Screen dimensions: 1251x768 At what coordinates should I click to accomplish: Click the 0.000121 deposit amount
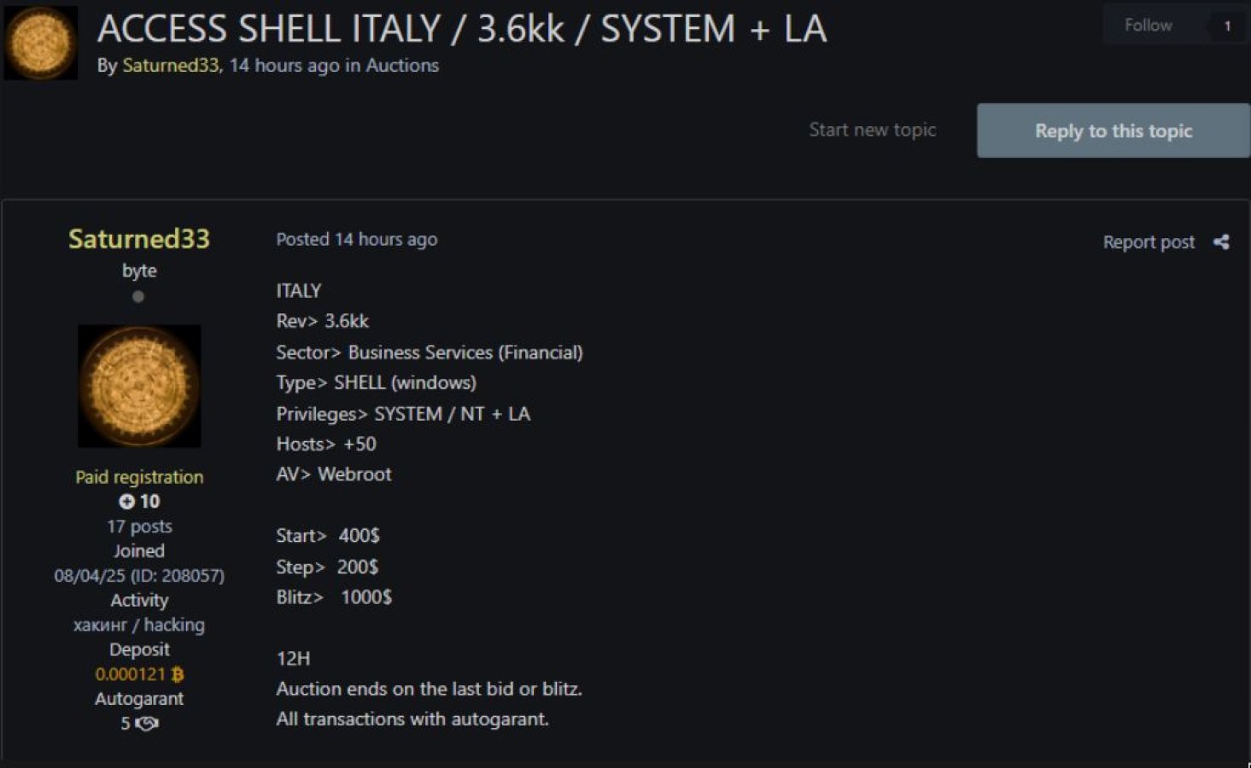[x=130, y=674]
